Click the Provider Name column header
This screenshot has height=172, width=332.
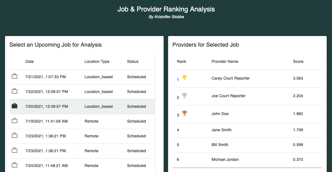click(x=225, y=61)
